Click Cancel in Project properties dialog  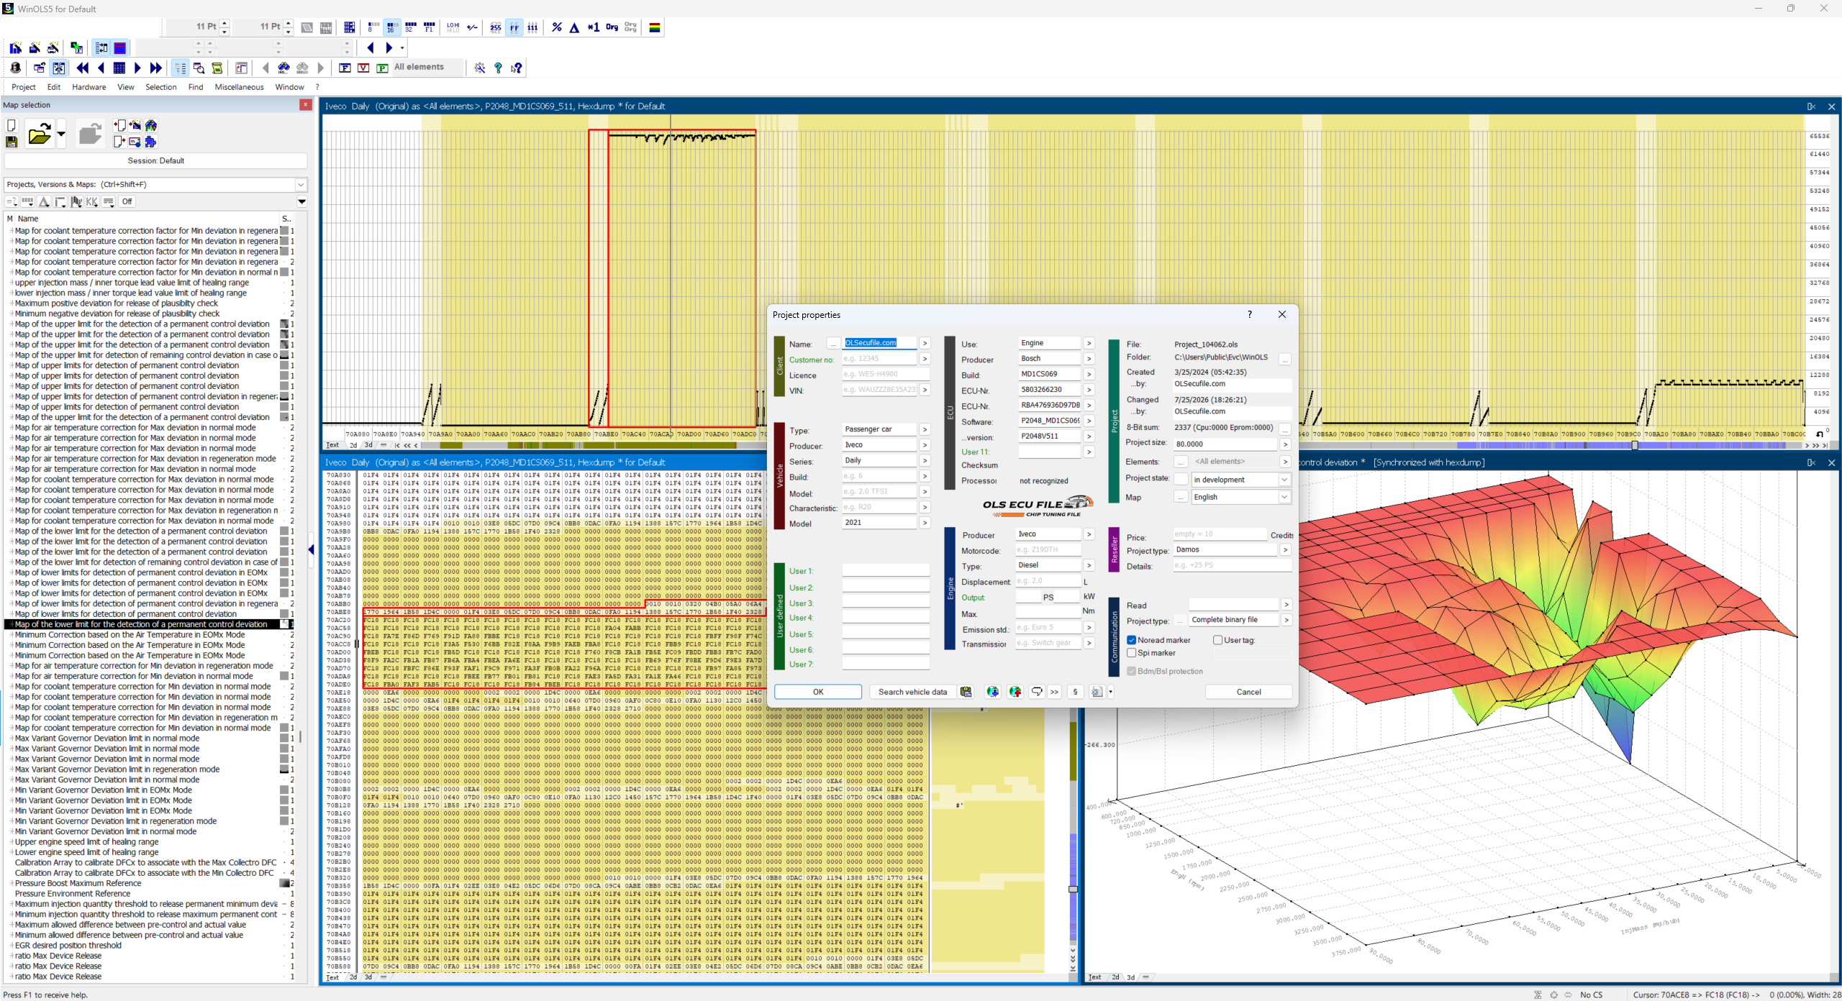point(1248,692)
